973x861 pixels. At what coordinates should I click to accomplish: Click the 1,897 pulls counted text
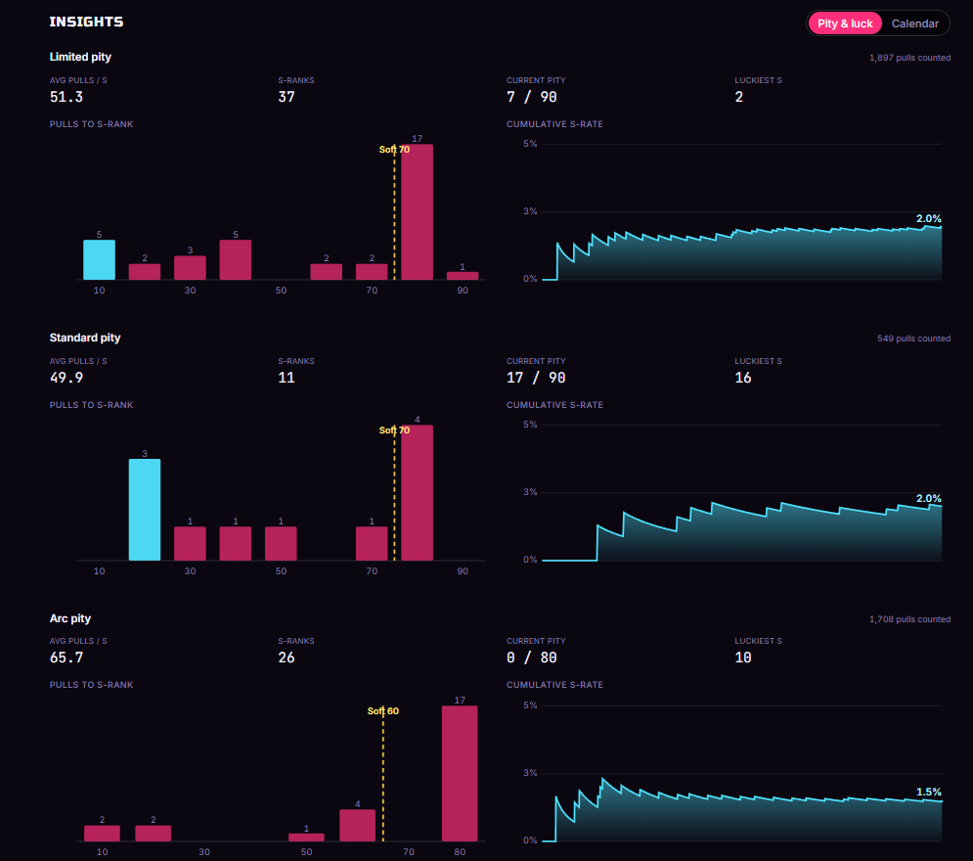point(909,58)
